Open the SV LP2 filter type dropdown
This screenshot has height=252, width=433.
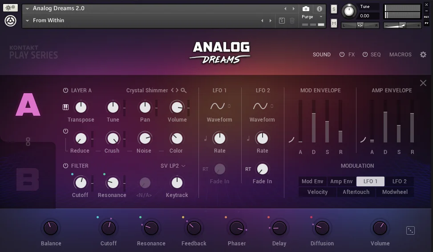tap(173, 166)
